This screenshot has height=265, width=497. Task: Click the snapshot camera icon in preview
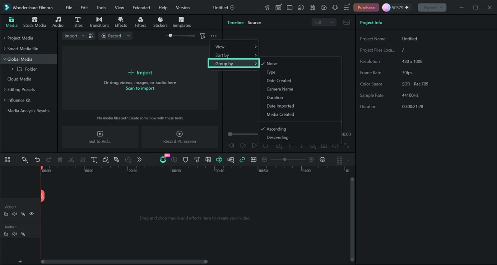[324, 145]
